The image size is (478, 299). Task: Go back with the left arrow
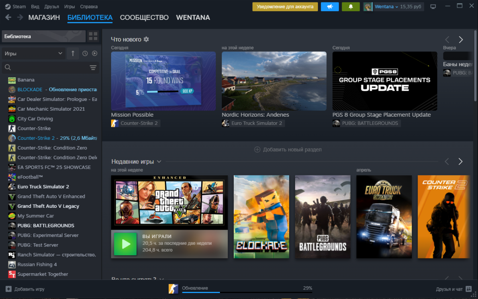(x=8, y=17)
